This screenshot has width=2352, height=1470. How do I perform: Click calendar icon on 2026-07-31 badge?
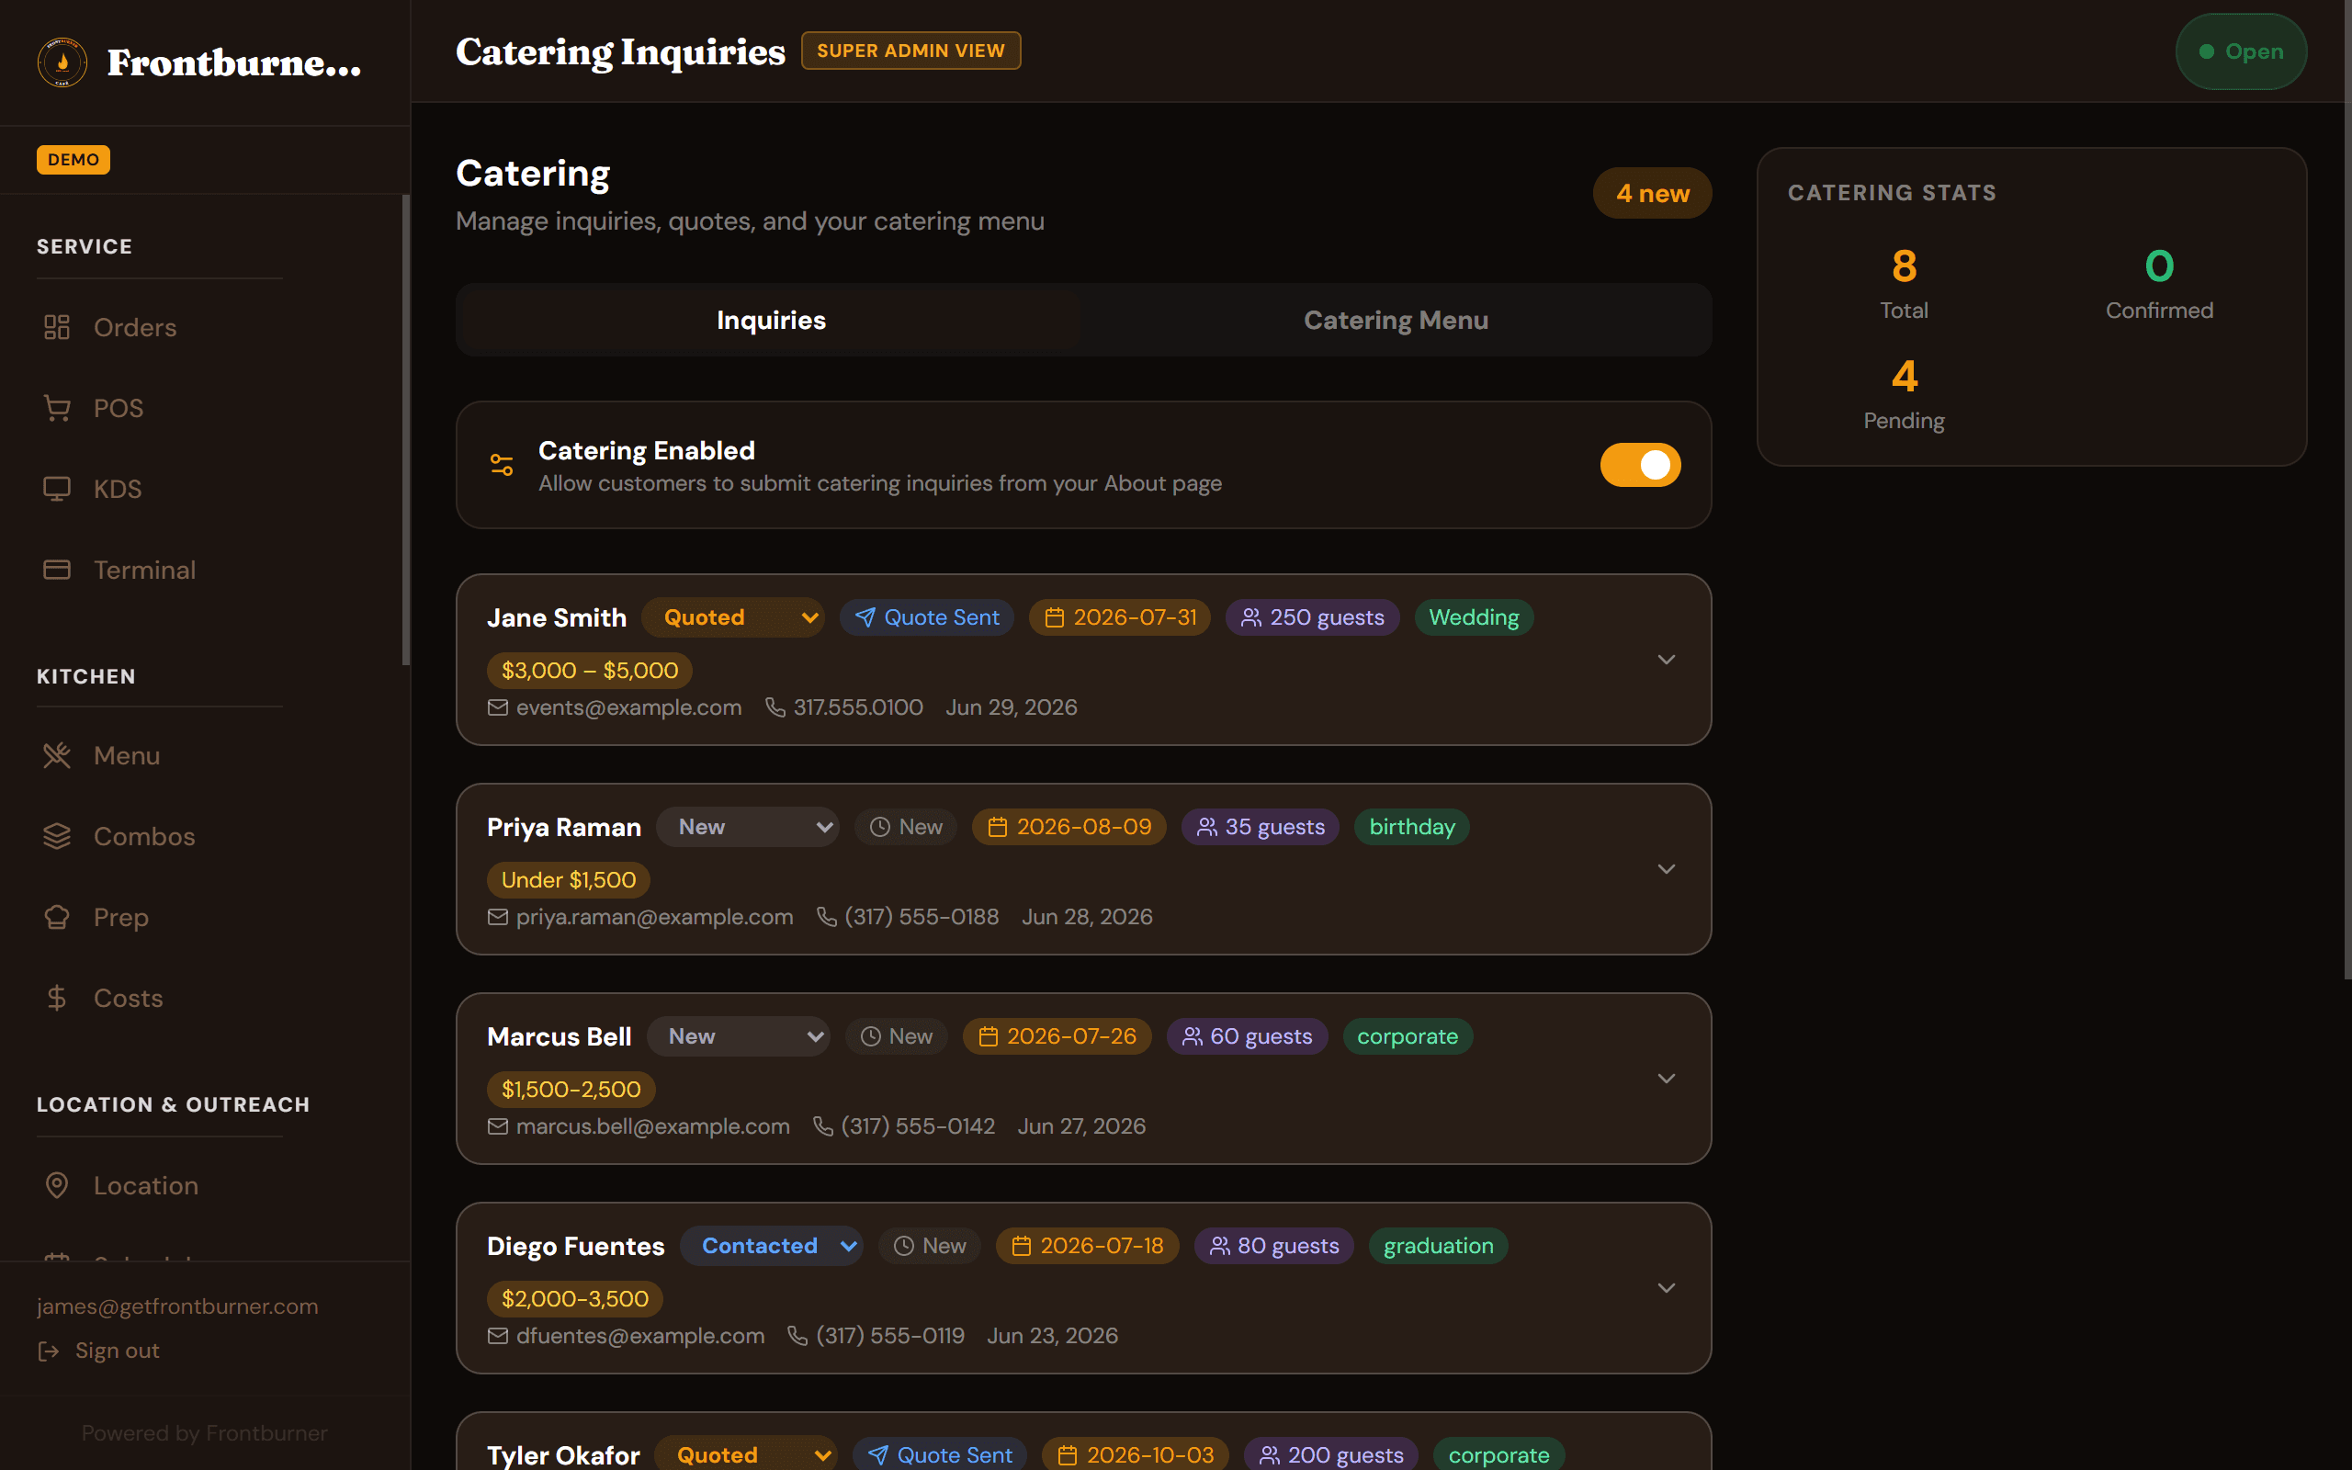(x=1055, y=617)
